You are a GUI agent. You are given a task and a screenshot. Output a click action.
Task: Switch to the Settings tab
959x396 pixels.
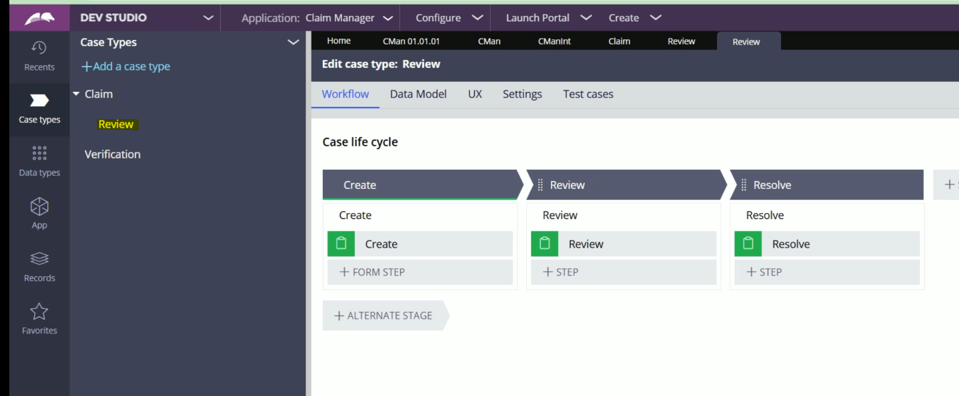(522, 94)
